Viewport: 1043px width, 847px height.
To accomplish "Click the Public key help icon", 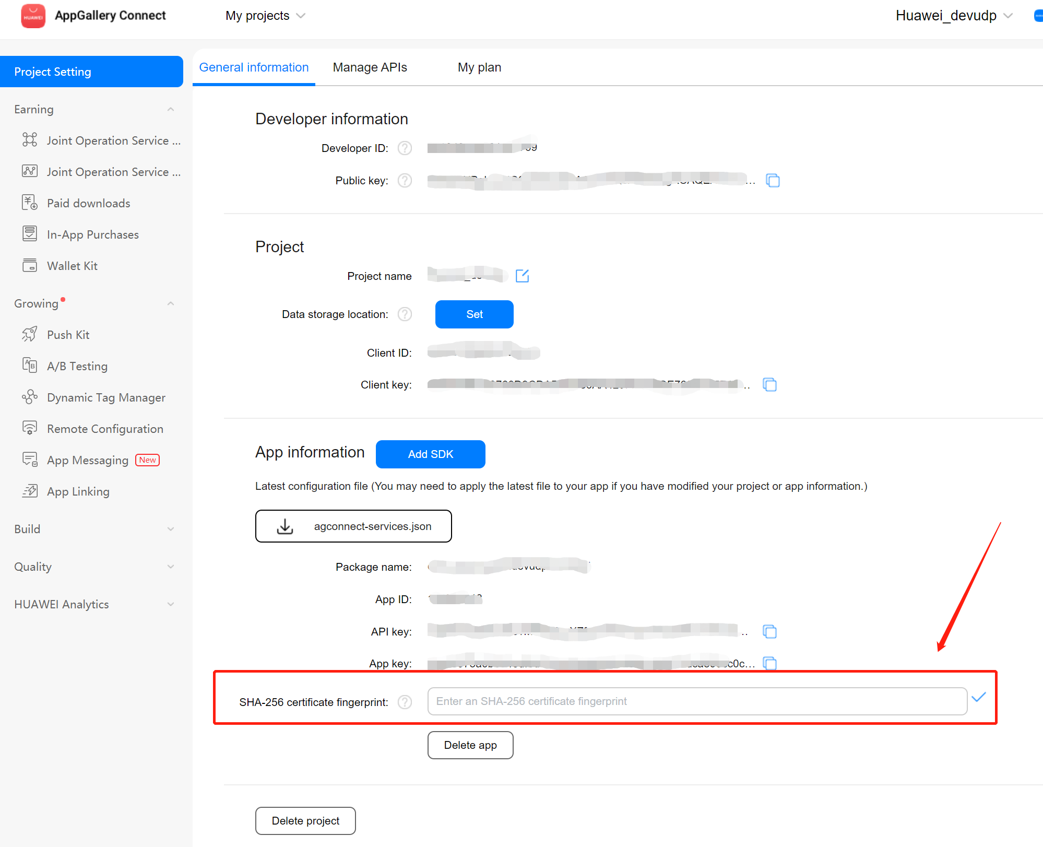I will tap(405, 181).
